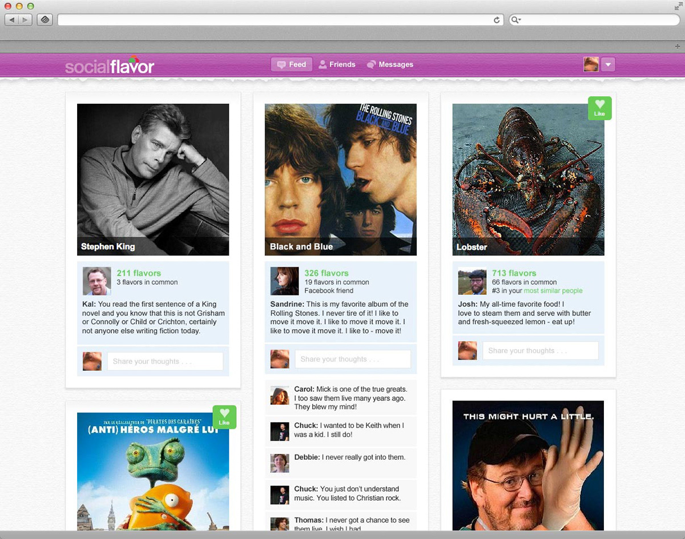Open the Stephen King photo
This screenshot has width=685, height=539.
153,179
